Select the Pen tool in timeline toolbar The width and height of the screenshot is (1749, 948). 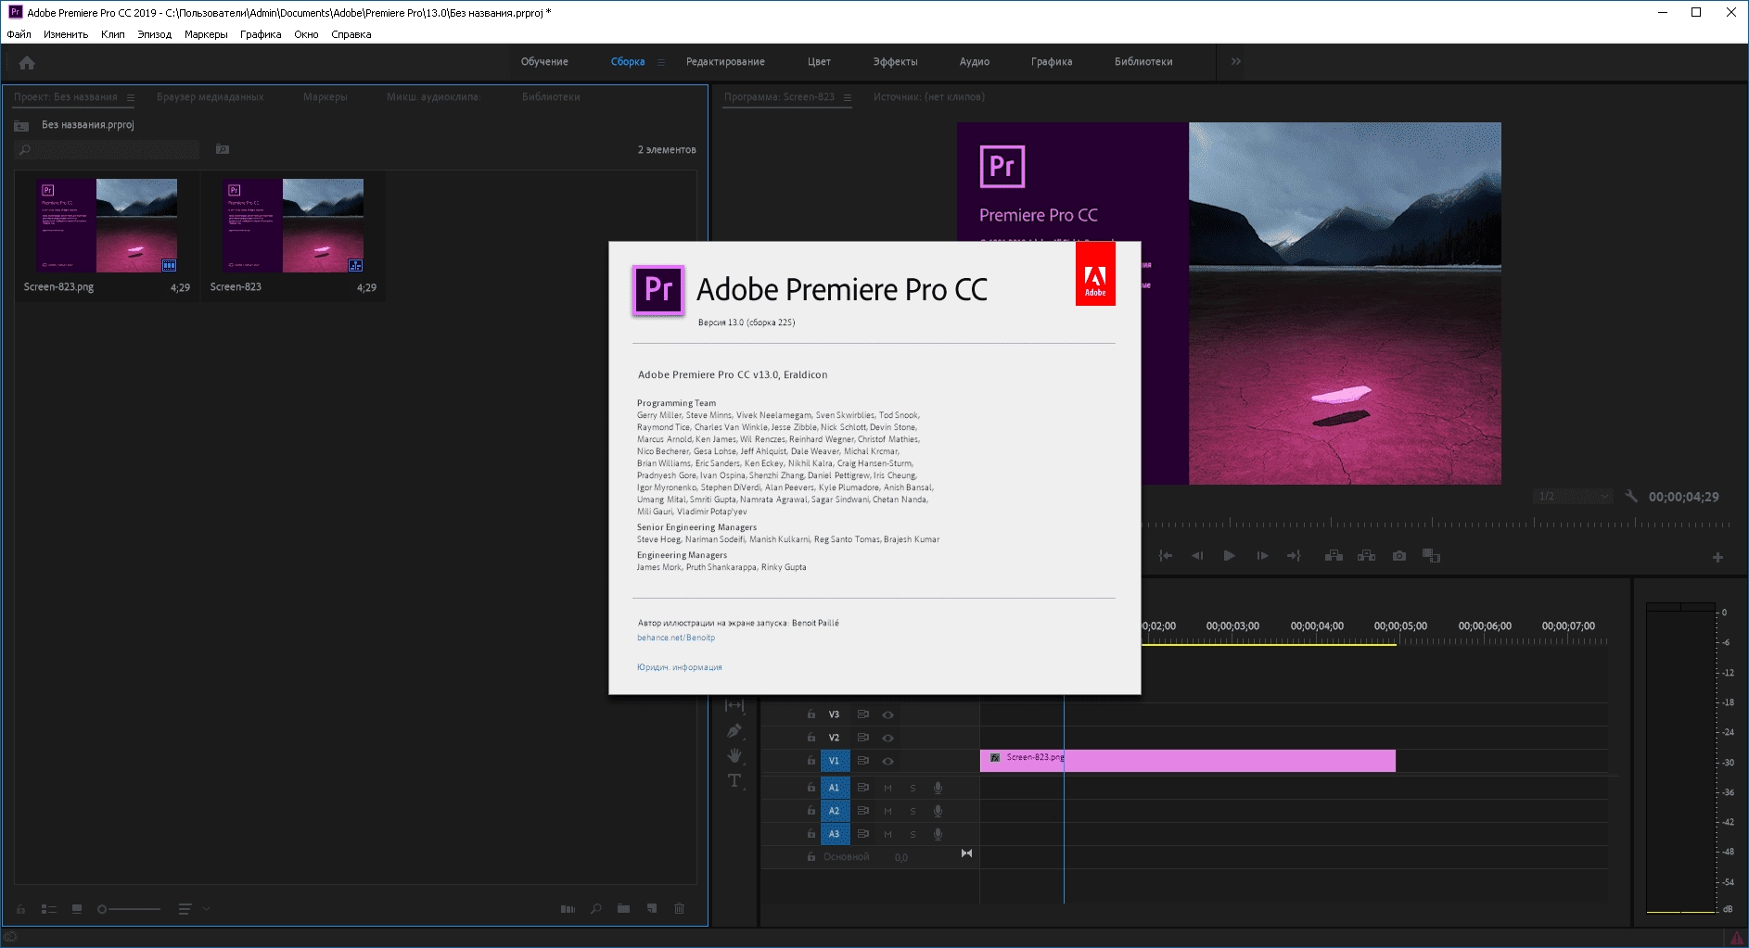click(x=734, y=731)
